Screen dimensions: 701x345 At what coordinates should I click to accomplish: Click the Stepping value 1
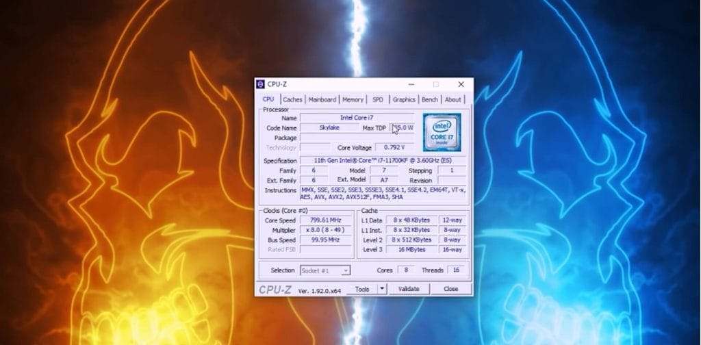coord(452,170)
